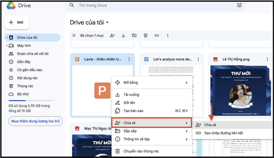274x158 pixels.
Task: Open the Lê Thị Hằng.png thumbnail
Action: pos(241,91)
